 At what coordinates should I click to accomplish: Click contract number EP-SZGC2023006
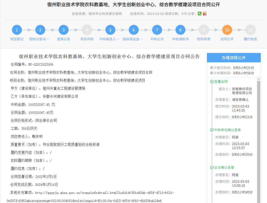click(x=41, y=65)
